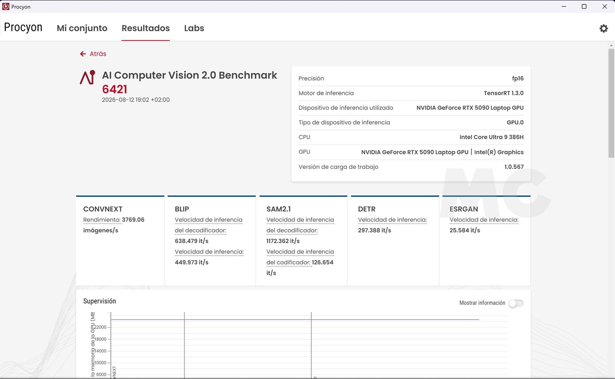Image resolution: width=615 pixels, height=379 pixels.
Task: Minimize the Procyon window
Action: point(564,7)
